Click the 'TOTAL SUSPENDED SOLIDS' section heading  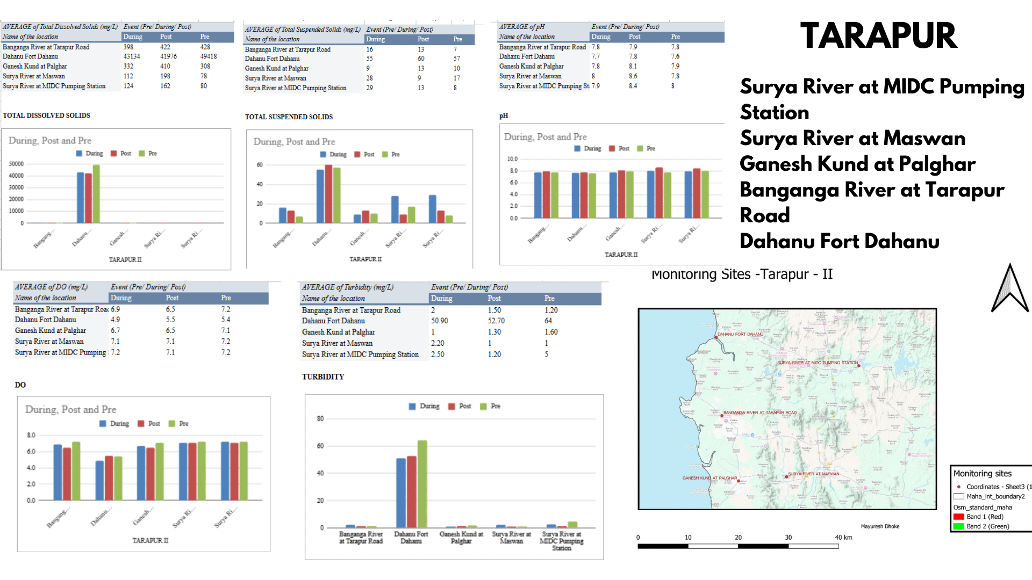coord(289,117)
